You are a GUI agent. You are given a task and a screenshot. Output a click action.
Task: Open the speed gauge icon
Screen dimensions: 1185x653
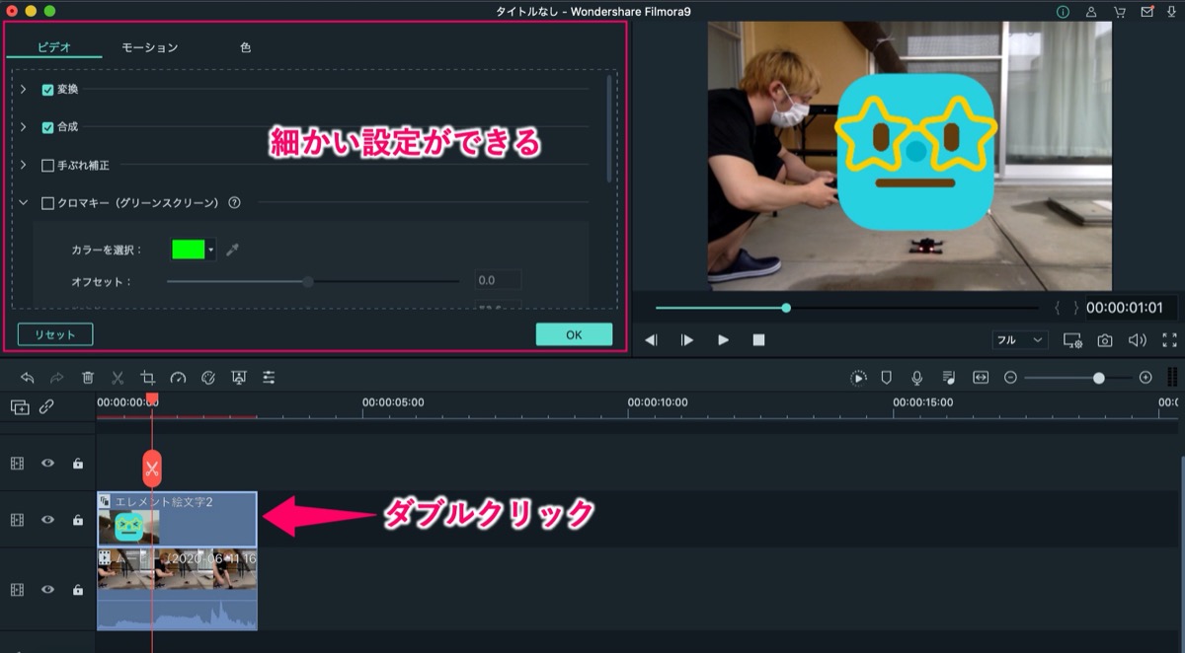(x=178, y=378)
